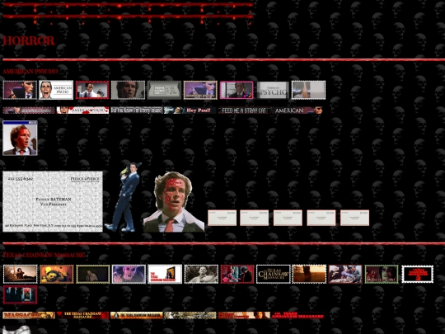Screen dimensions: 445x334
Task: Click the dancing blue-suited Bateman figure
Action: pyautogui.click(x=123, y=197)
